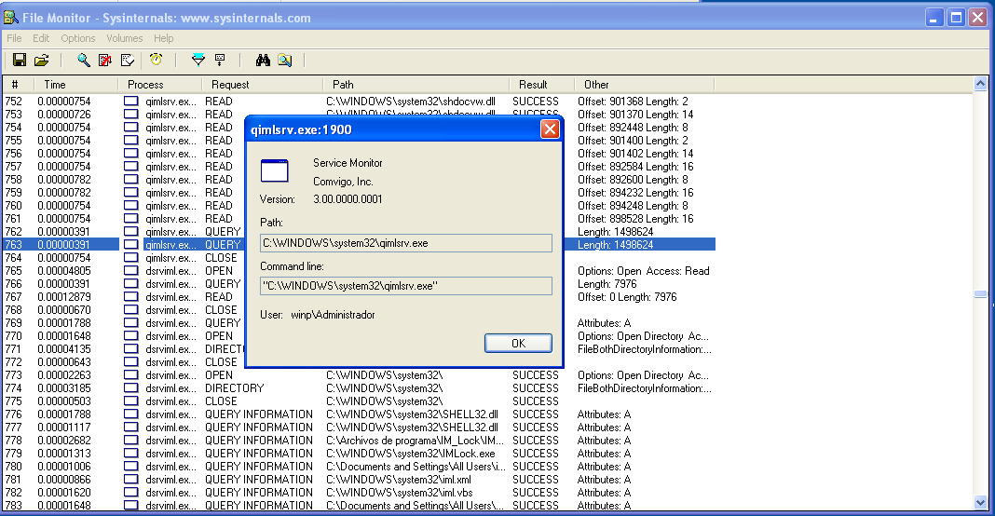
Task: Click 'Comvigo, Inc.' company text
Action: 343,182
